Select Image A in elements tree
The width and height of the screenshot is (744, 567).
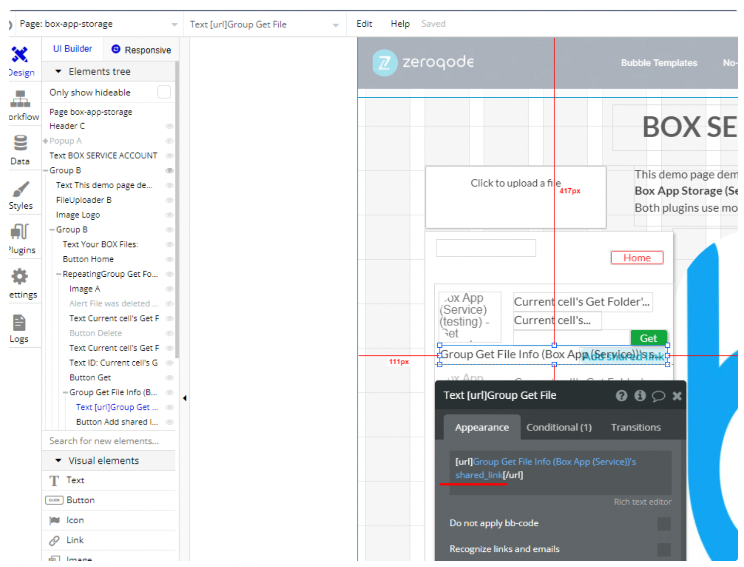(85, 289)
